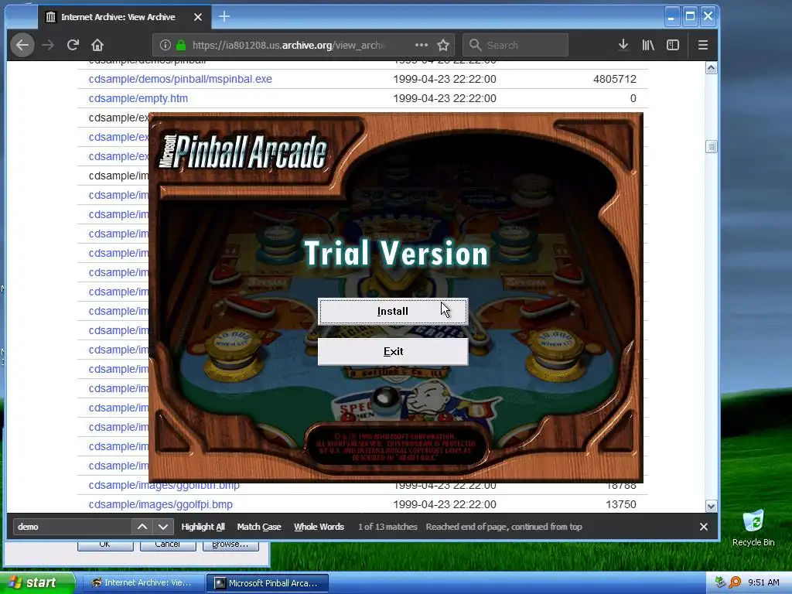This screenshot has height=594, width=792.
Task: Open page actions three-dots menu
Action: click(x=422, y=45)
